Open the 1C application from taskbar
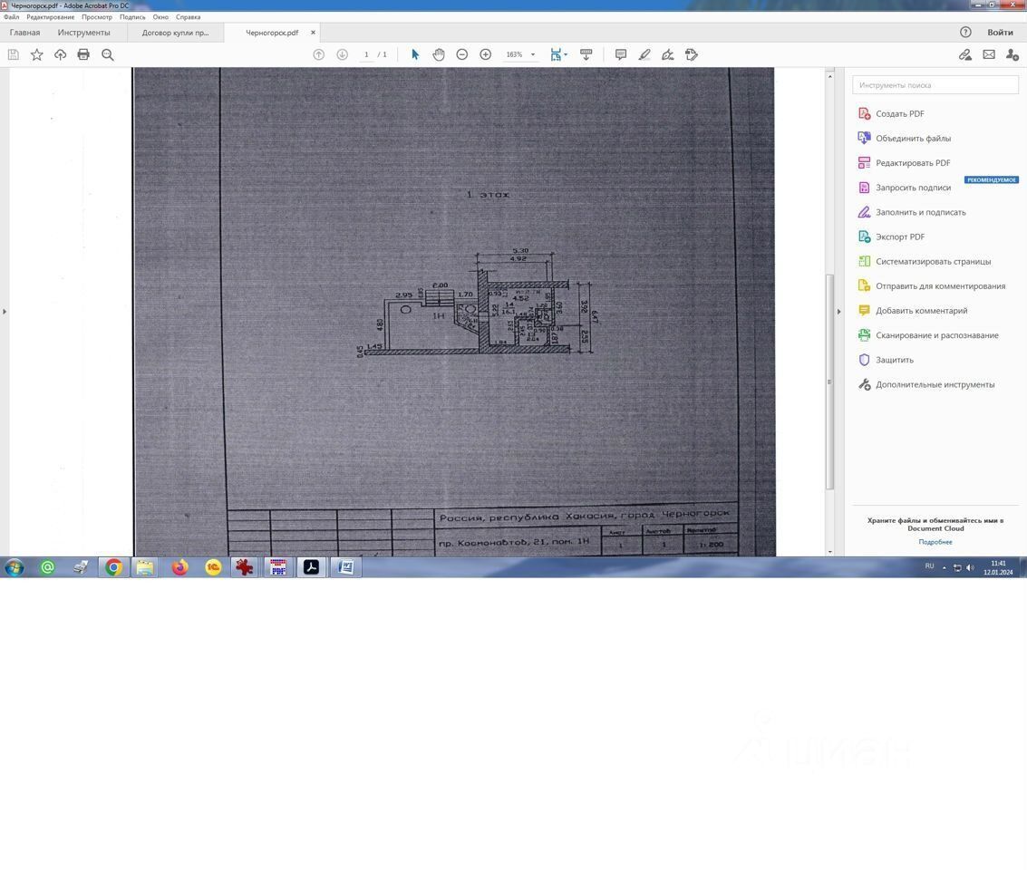The image size is (1027, 870). (213, 567)
